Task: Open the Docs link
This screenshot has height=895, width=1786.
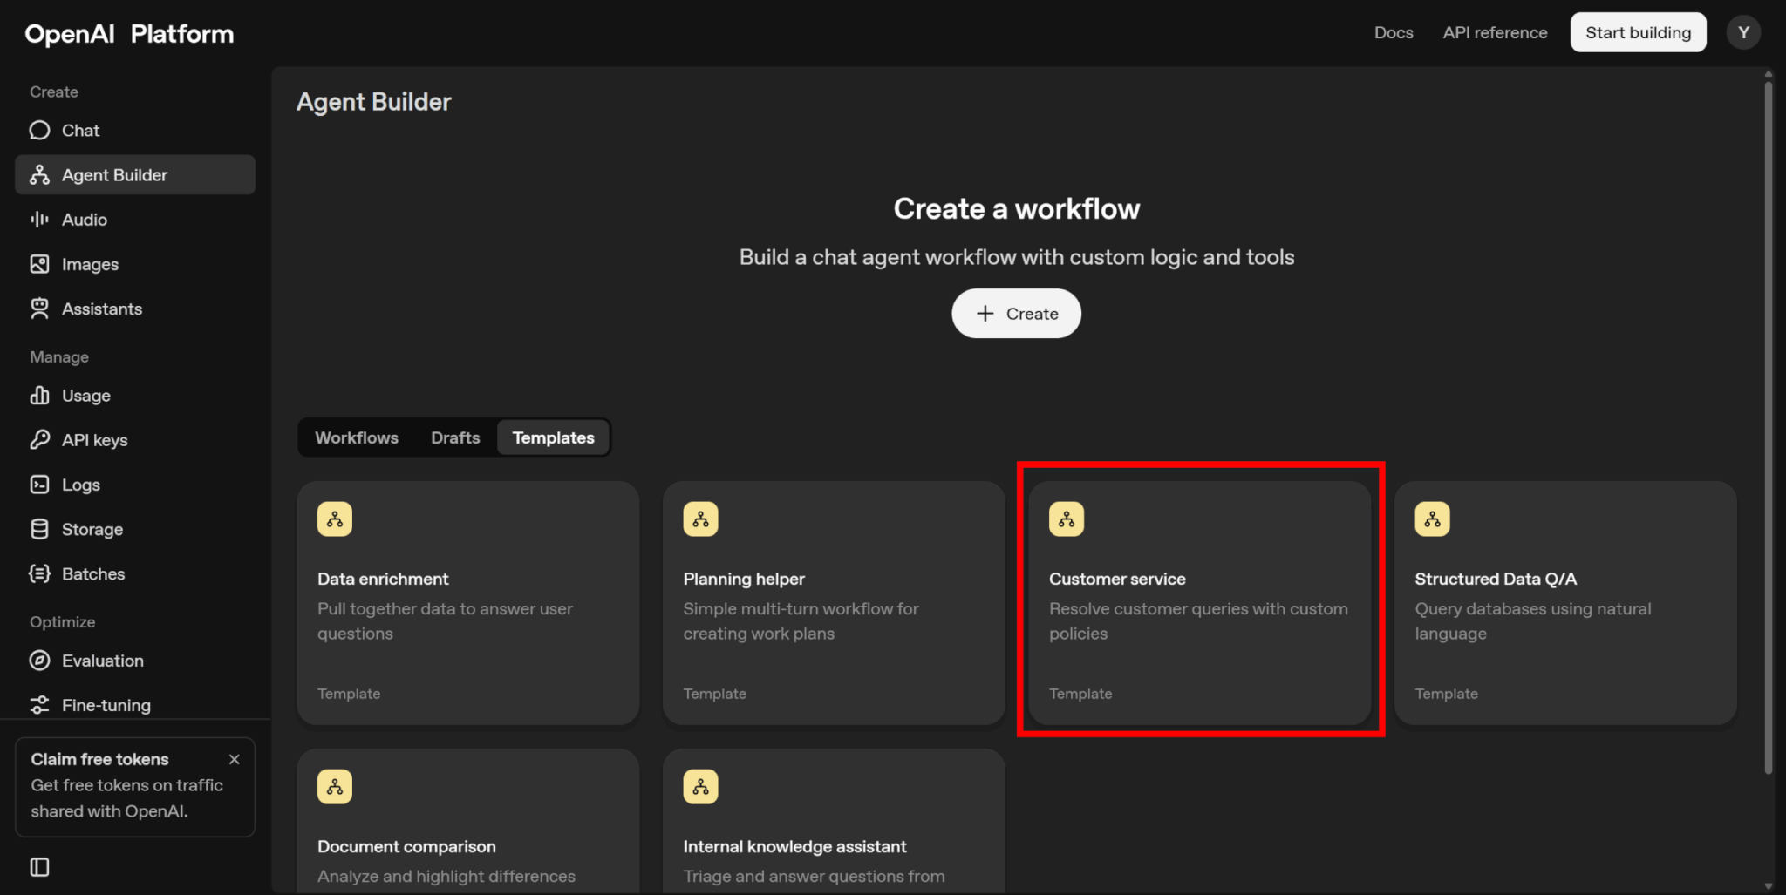Action: [1393, 33]
